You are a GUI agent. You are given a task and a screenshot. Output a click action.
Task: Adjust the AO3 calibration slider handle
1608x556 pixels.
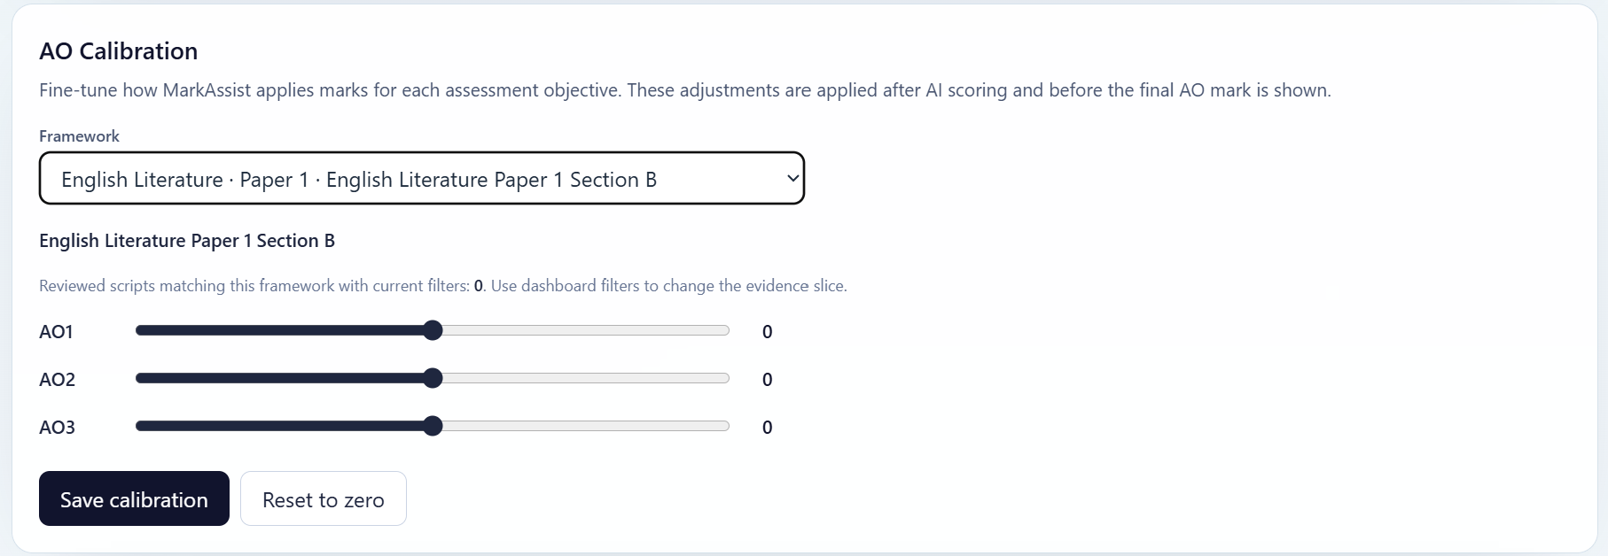[x=432, y=426]
